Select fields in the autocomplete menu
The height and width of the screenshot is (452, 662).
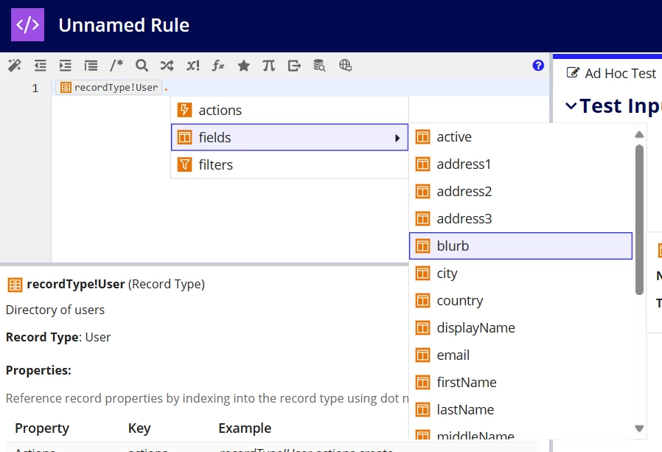(x=290, y=137)
